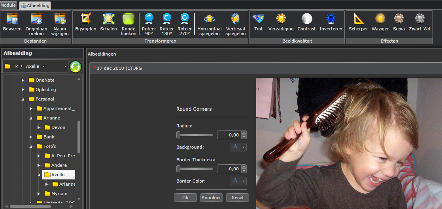The width and height of the screenshot is (442, 209).
Task: Expand the Opleiding folder
Action: (x=23, y=90)
